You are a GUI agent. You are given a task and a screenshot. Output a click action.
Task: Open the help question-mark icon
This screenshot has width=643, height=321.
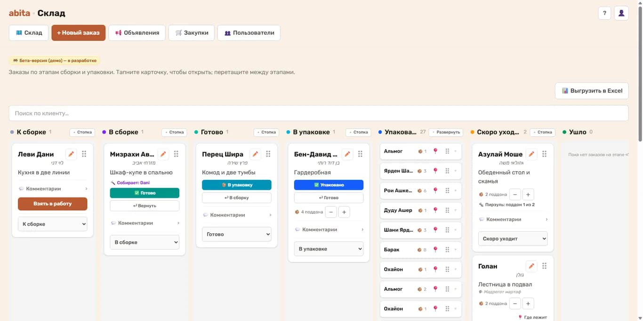(604, 13)
